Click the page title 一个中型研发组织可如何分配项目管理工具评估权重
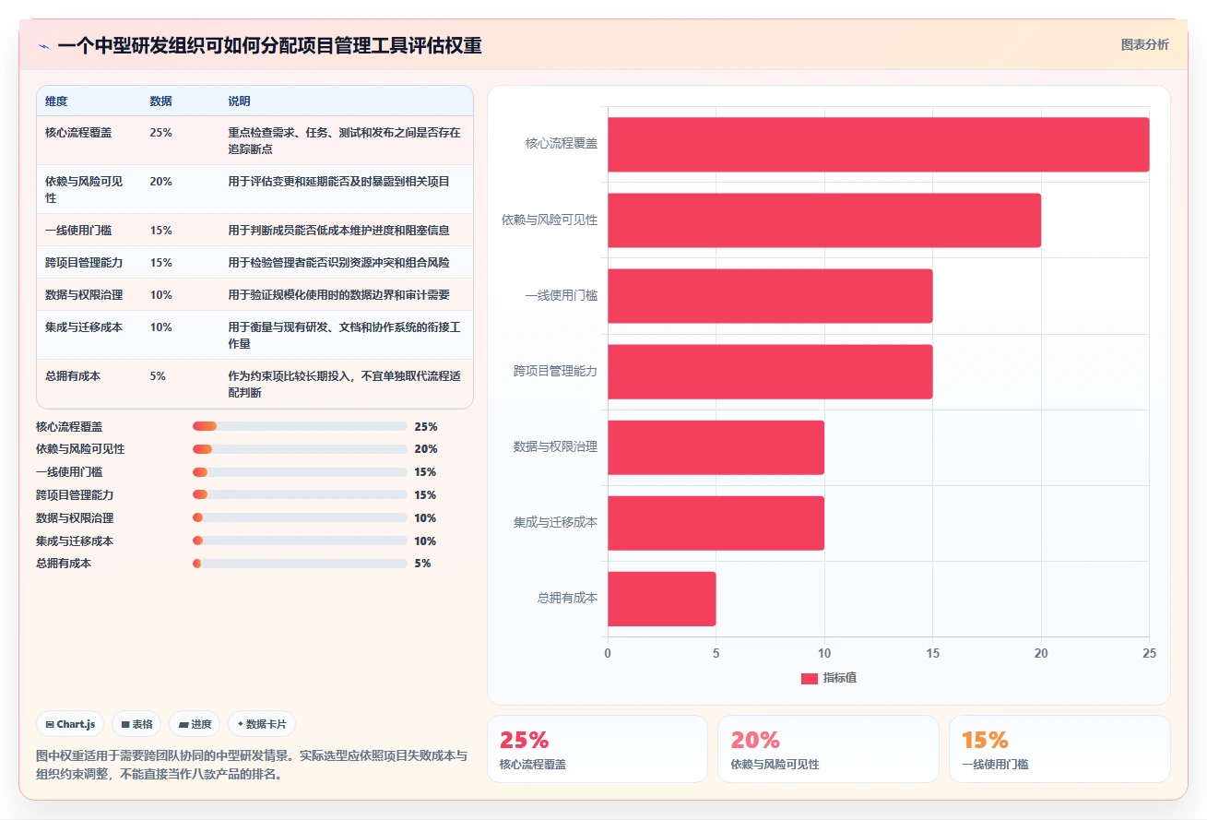 pyautogui.click(x=269, y=46)
